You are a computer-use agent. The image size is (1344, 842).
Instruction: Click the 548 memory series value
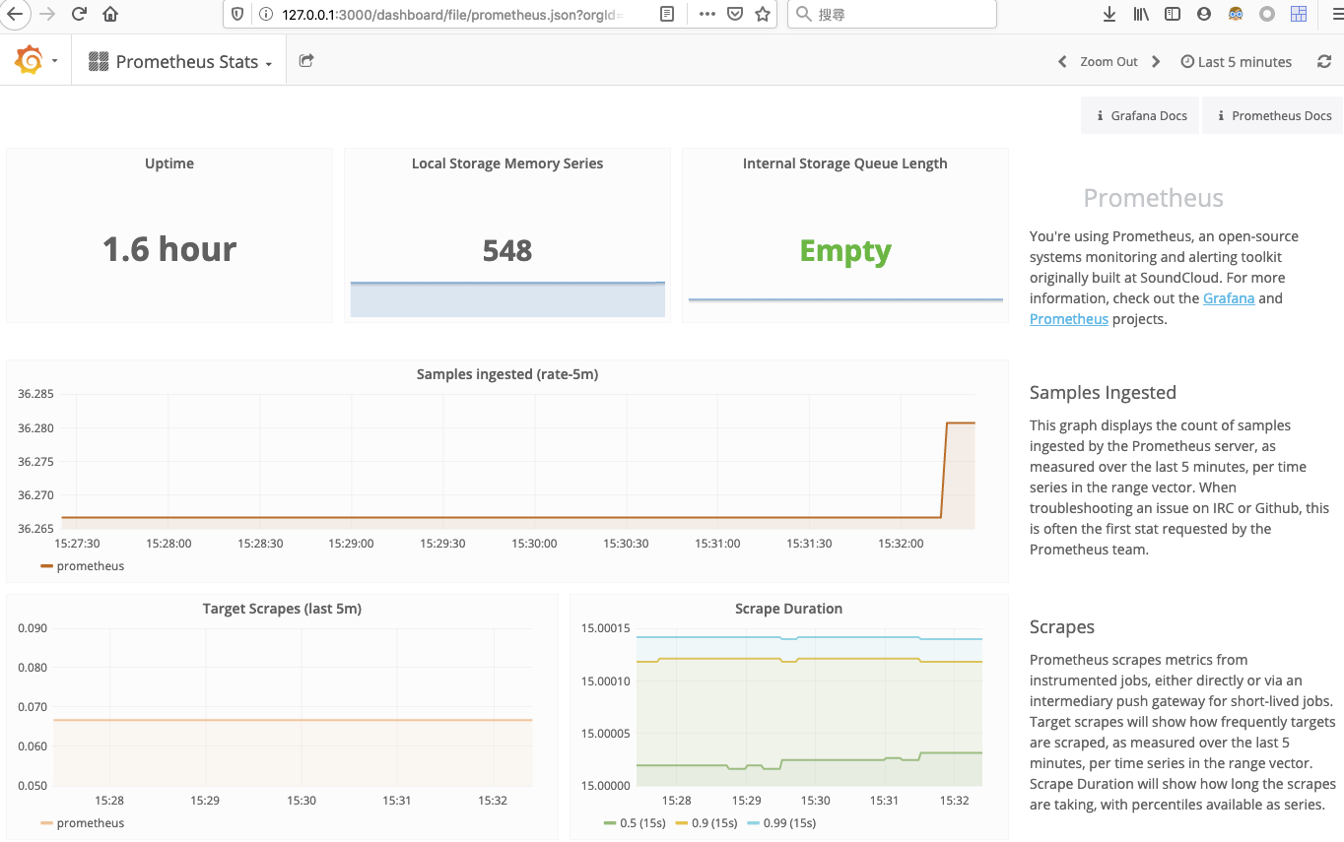507,250
